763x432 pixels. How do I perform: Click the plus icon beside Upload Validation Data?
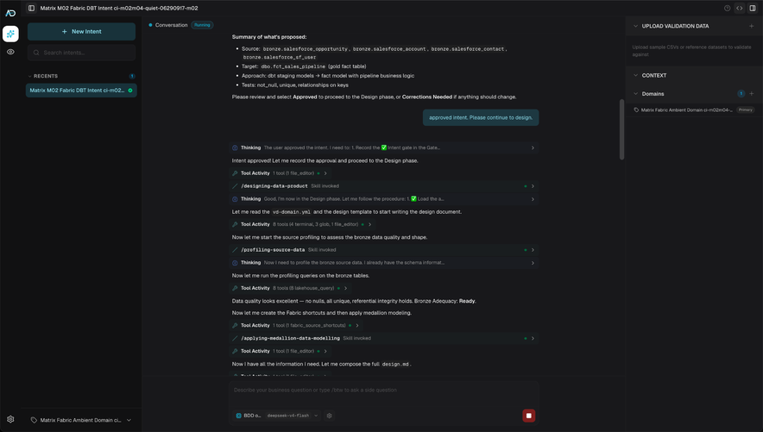pyautogui.click(x=751, y=26)
